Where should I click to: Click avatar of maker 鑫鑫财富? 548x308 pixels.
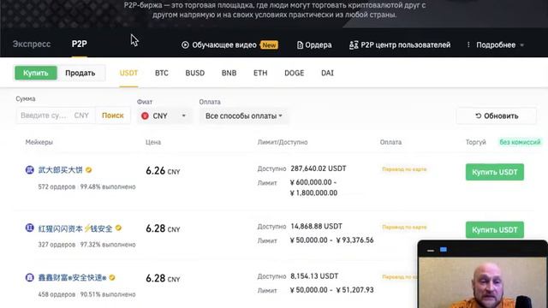click(x=30, y=277)
